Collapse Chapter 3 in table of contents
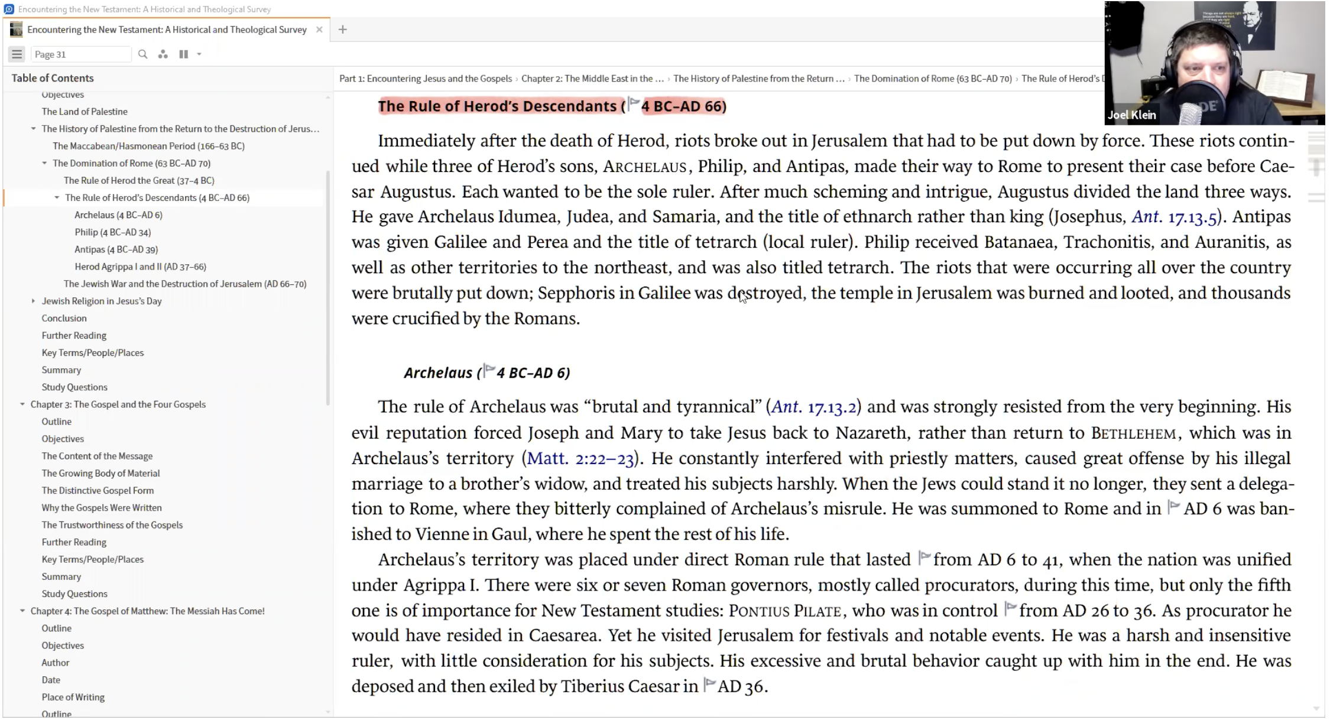The width and height of the screenshot is (1330, 720). (22, 404)
